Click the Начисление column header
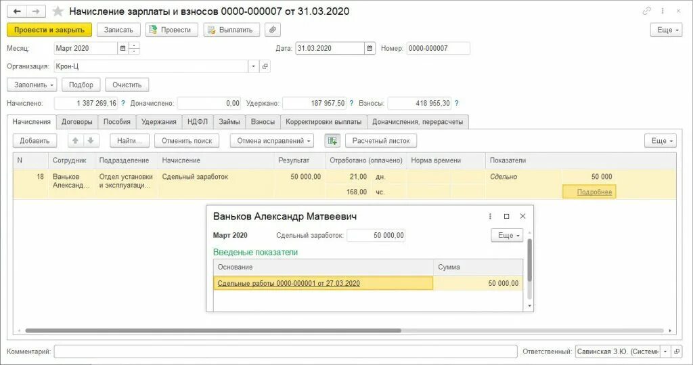The image size is (693, 365). (x=216, y=160)
